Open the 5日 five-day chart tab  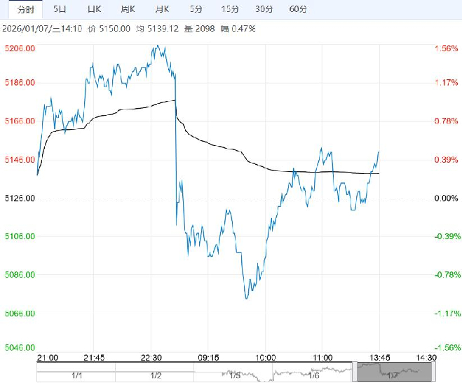(61, 8)
